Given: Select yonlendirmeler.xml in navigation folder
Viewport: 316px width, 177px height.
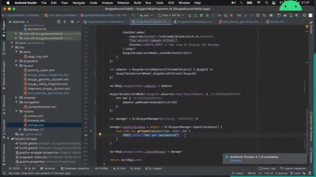Looking at the screenshot, I should 39,107.
